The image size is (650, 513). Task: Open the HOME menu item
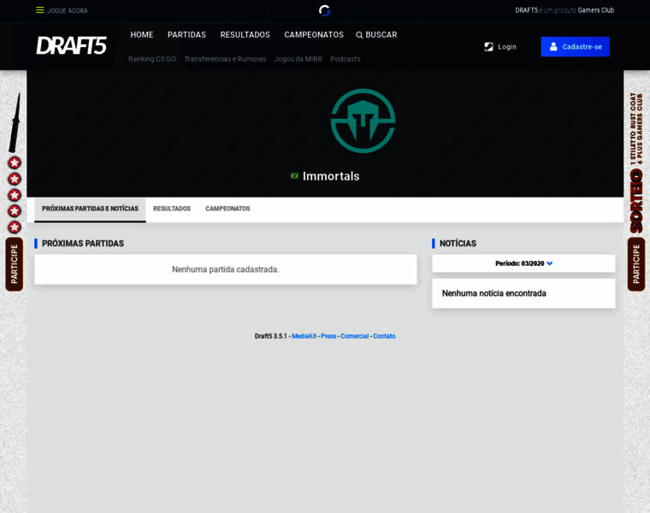click(142, 35)
